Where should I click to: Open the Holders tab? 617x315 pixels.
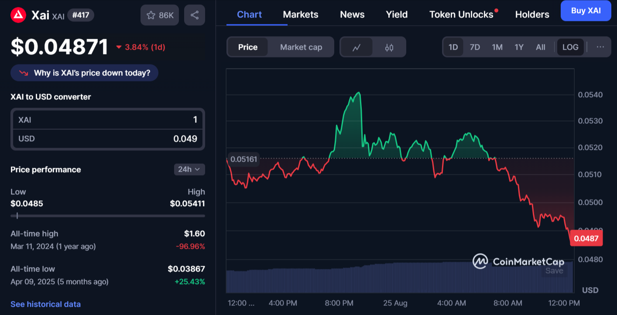point(532,14)
